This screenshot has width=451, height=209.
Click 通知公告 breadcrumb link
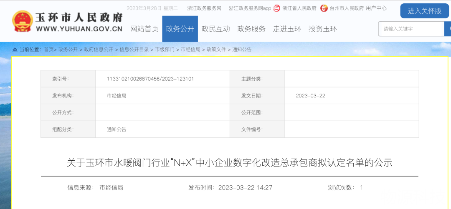tap(242, 50)
